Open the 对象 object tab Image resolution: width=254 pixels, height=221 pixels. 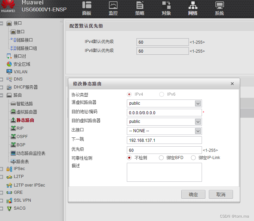(166, 8)
